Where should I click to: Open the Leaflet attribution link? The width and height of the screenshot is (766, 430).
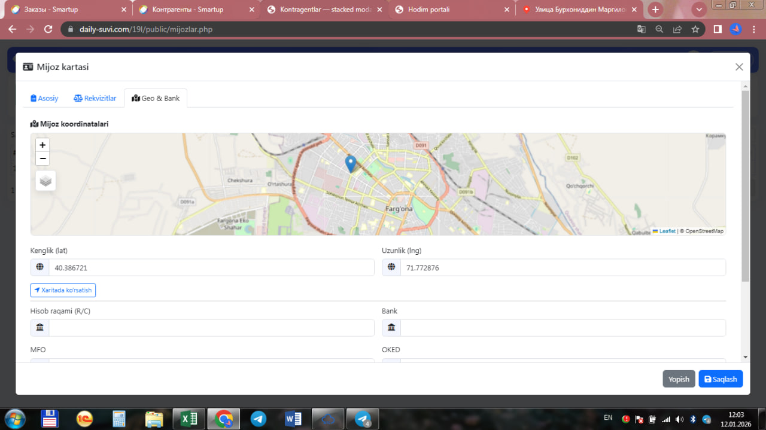click(x=667, y=231)
